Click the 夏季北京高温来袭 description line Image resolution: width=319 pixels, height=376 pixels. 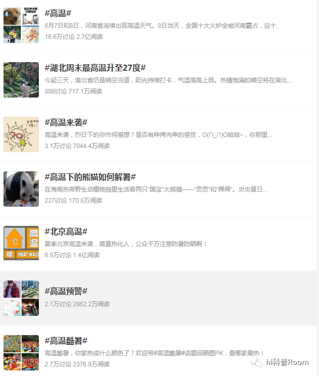(126, 244)
